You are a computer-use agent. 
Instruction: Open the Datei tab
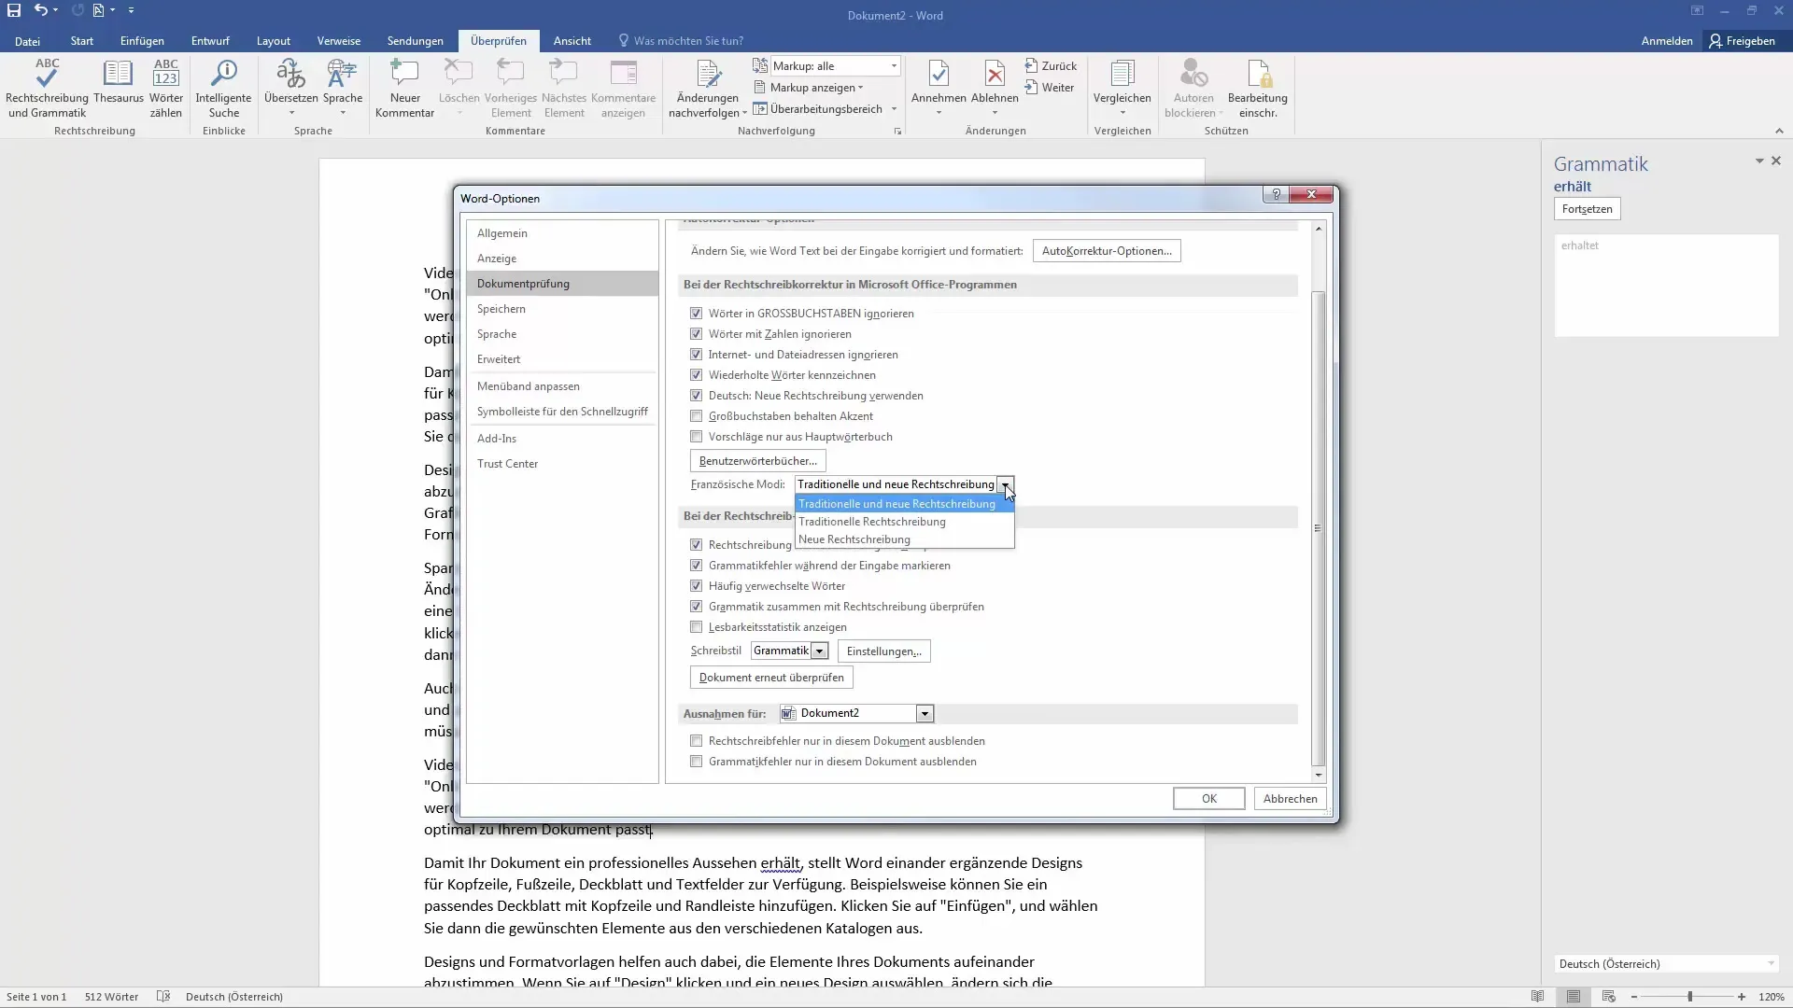(27, 41)
